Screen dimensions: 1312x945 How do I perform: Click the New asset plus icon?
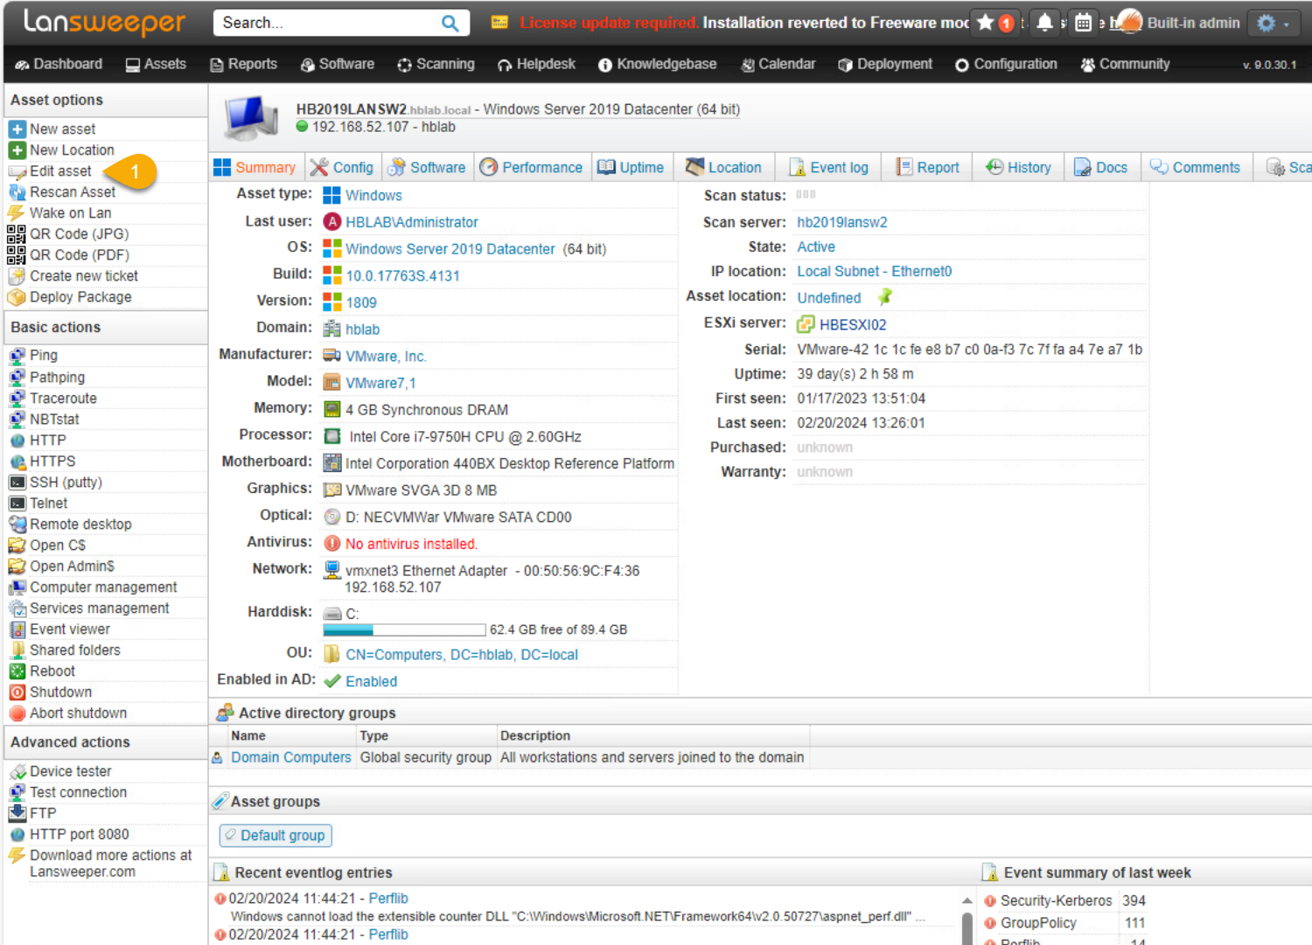[17, 129]
